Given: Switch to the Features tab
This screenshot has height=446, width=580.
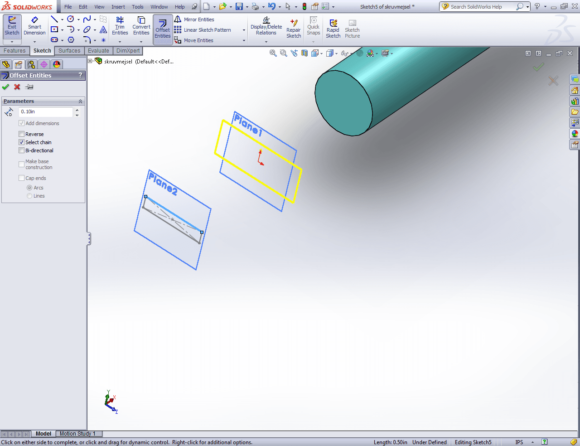Looking at the screenshot, I should [x=14, y=51].
